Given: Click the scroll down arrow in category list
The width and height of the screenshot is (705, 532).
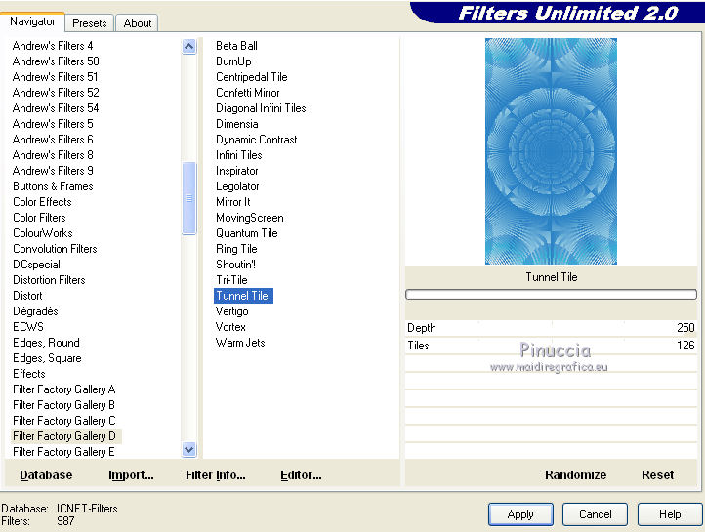Looking at the screenshot, I should [189, 449].
